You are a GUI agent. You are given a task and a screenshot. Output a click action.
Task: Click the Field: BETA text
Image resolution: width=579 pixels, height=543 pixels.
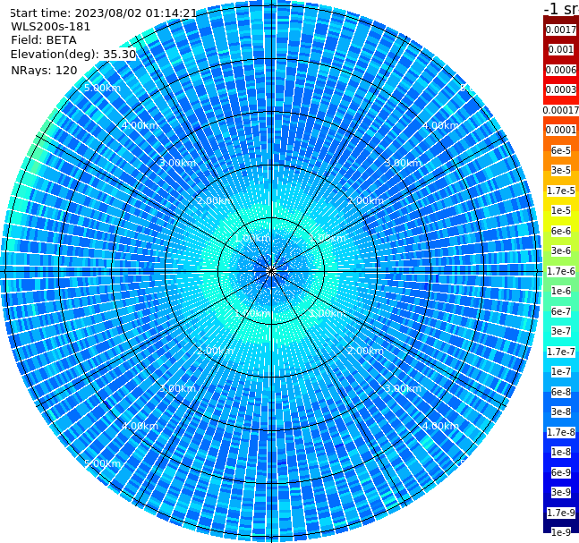coord(44,40)
